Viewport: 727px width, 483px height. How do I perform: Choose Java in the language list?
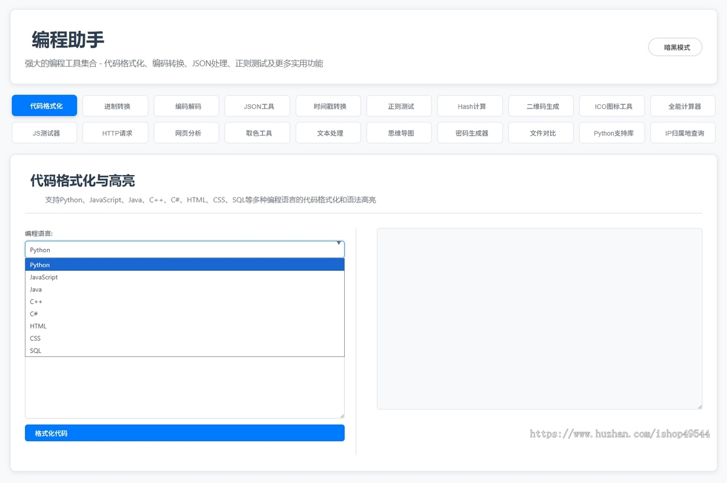pyautogui.click(x=185, y=289)
